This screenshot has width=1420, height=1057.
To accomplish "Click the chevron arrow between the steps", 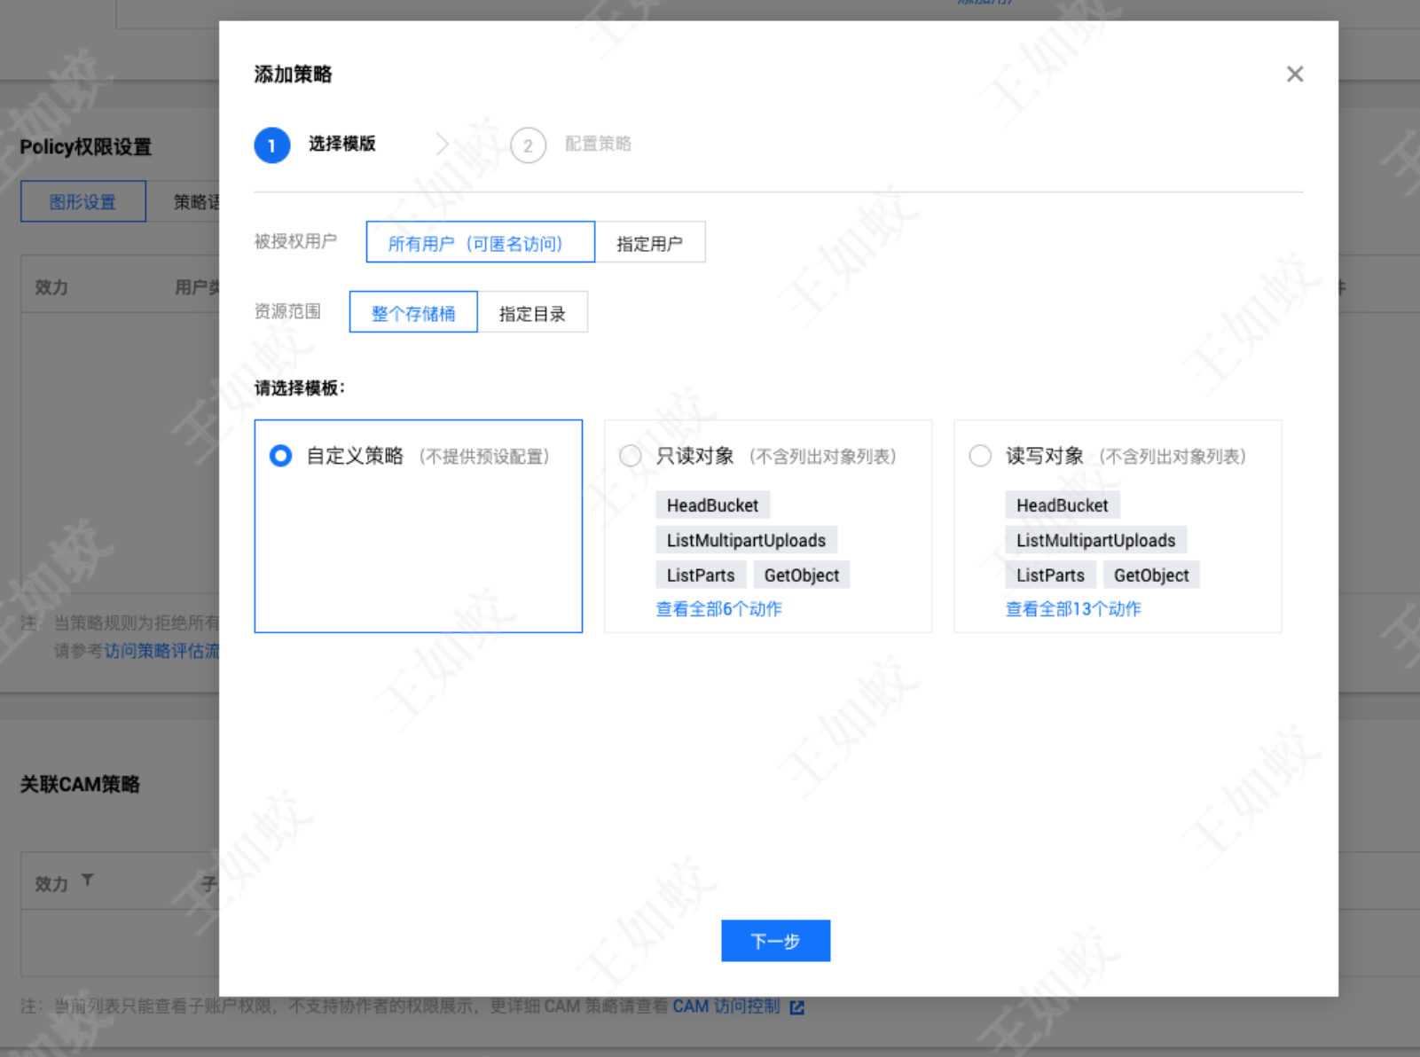I will click(x=442, y=145).
